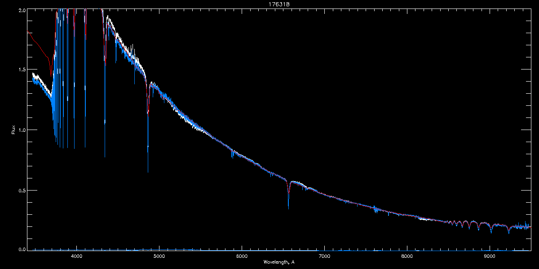This screenshot has width=539, height=269.
Task: Click the 4000 tick label on the wavelength axis
Action: coord(76,256)
